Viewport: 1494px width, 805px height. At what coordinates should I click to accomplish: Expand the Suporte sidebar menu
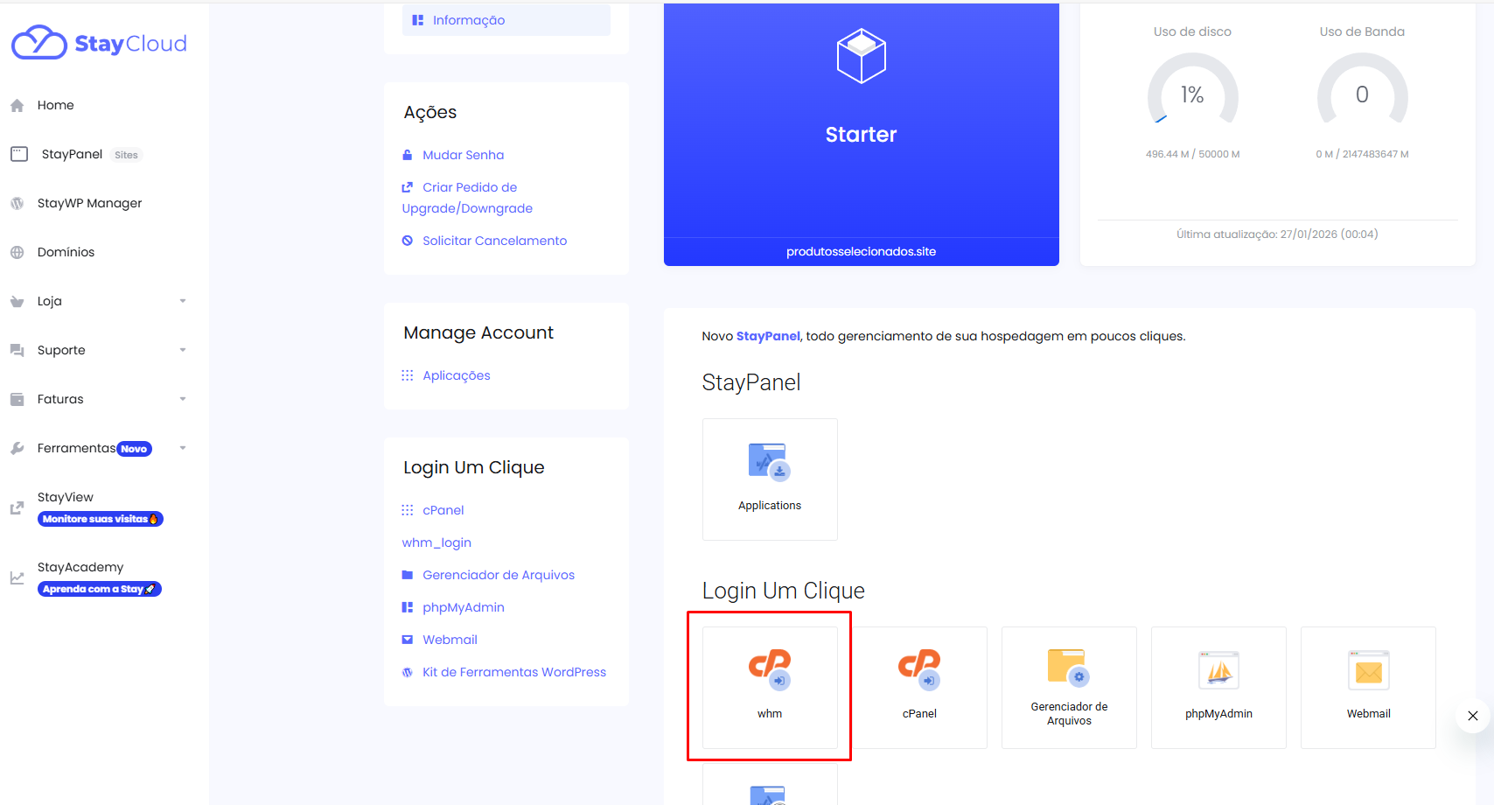pyautogui.click(x=183, y=350)
